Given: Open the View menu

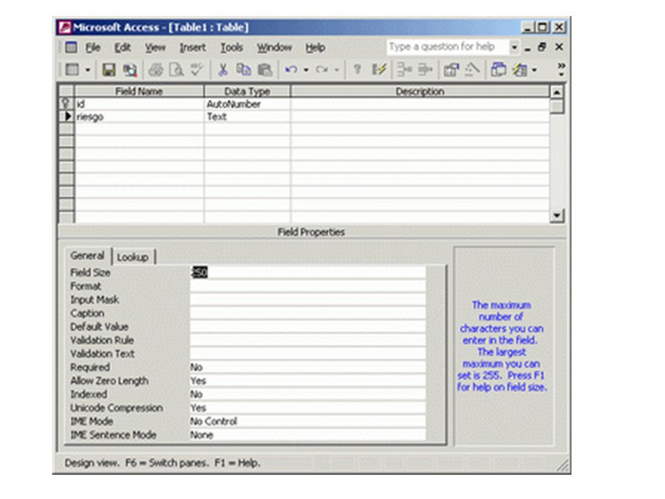Looking at the screenshot, I should point(155,48).
